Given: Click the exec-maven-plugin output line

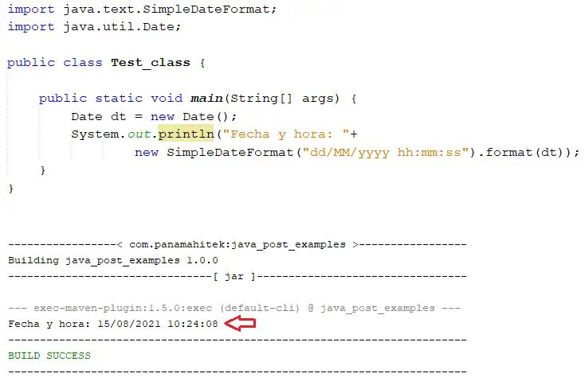Looking at the screenshot, I should pyautogui.click(x=234, y=308).
